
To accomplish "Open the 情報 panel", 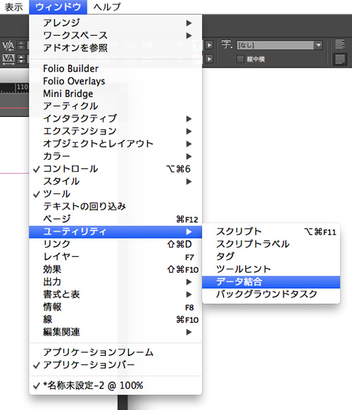I will tap(115, 307).
